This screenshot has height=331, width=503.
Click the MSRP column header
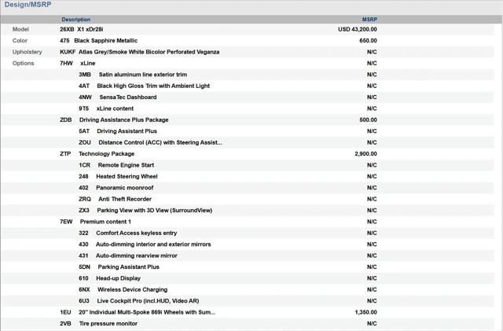[x=369, y=20]
